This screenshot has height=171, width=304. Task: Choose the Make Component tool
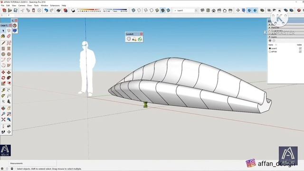[x=9, y=30]
